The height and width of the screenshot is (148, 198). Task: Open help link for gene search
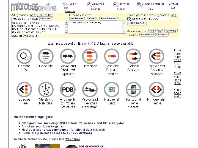[x=174, y=15]
